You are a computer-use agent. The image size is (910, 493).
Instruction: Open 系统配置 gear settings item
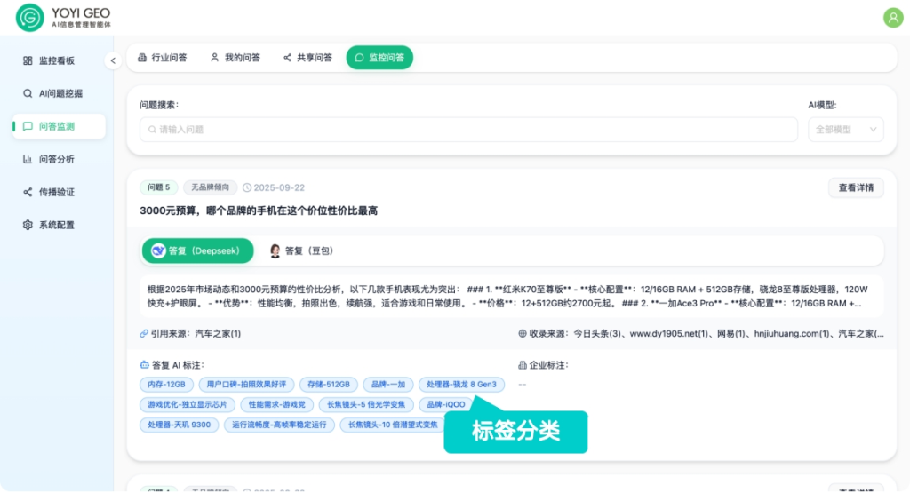[x=56, y=225]
